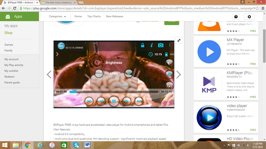Click the Android Apps header icon
Image resolution: width=266 pixels, height=149 pixels.
(8, 17)
